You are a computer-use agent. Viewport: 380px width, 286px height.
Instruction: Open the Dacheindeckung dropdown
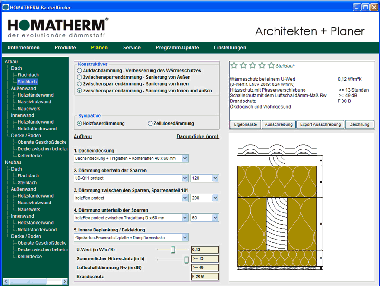click(185, 158)
